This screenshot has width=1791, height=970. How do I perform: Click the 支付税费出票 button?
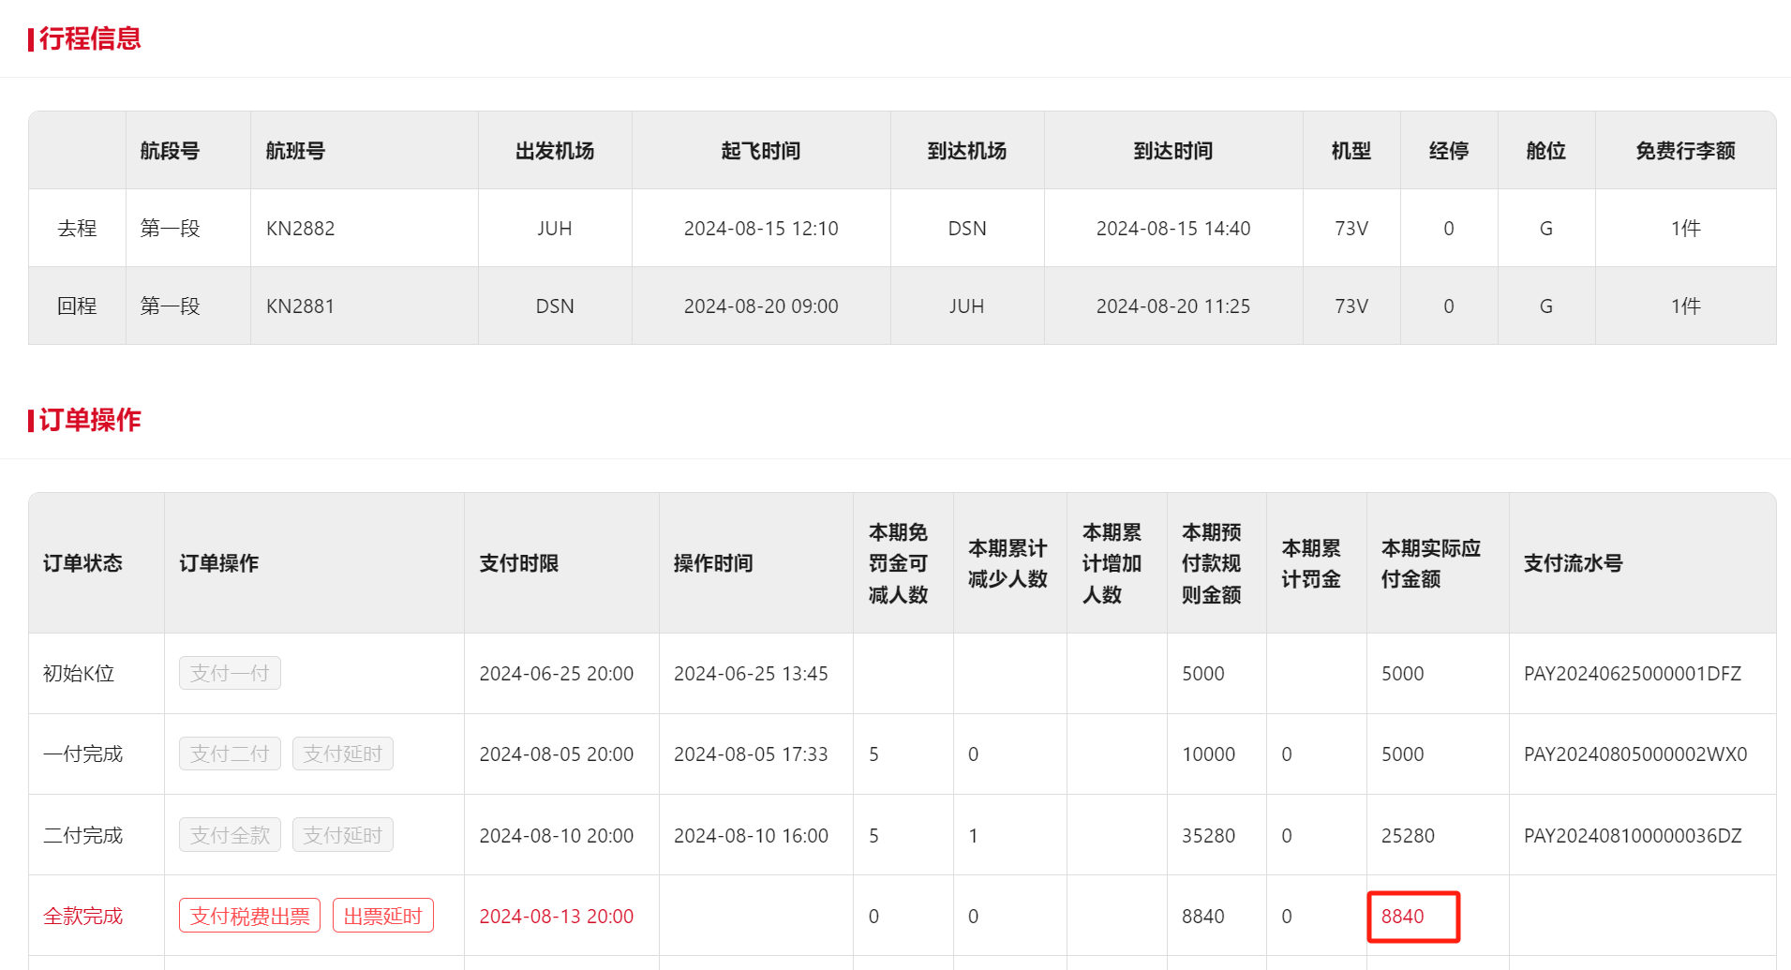249,916
